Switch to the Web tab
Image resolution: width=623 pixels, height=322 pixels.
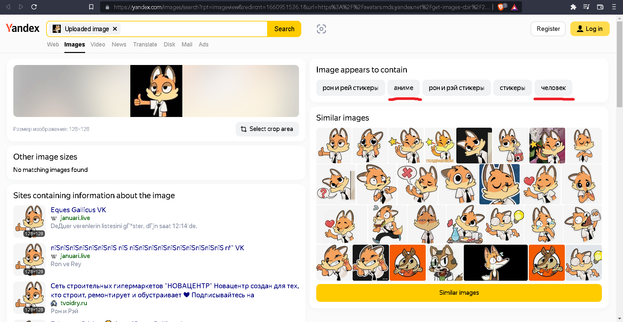53,45
